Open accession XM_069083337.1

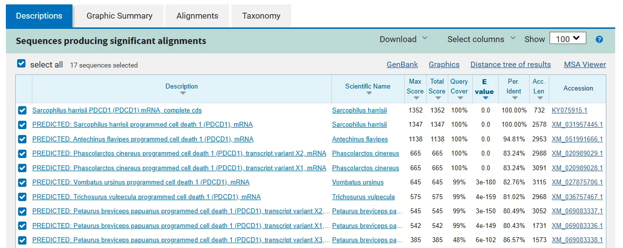point(577,211)
